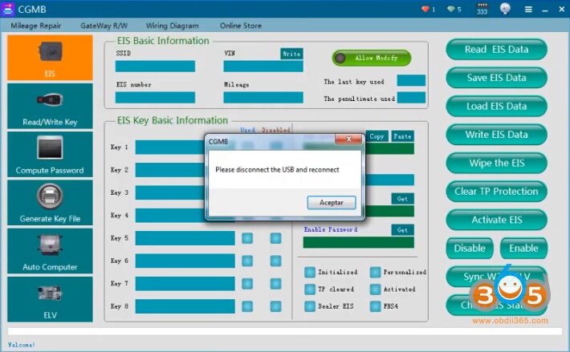Click the Disable button
Image resolution: width=570 pixels, height=352 pixels.
(470, 249)
